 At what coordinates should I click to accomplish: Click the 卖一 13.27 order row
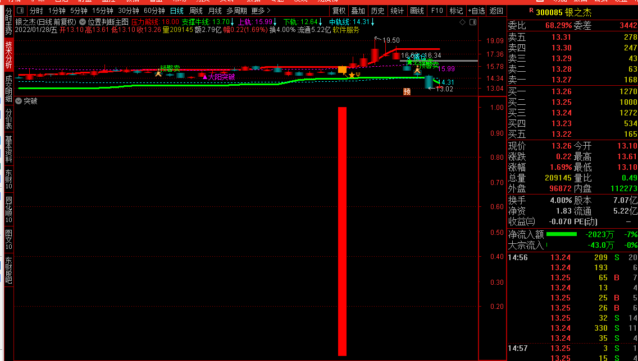(572, 80)
